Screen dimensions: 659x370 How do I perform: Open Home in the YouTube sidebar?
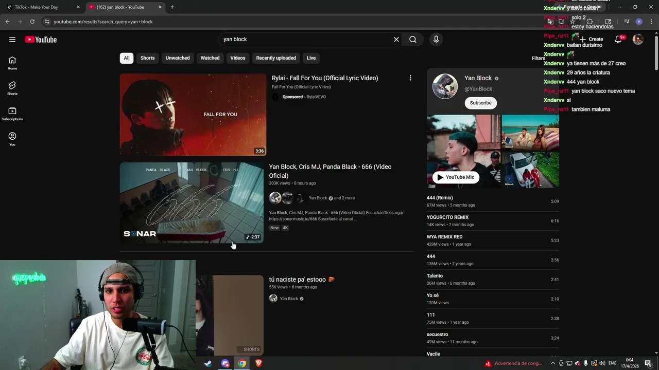(12, 63)
